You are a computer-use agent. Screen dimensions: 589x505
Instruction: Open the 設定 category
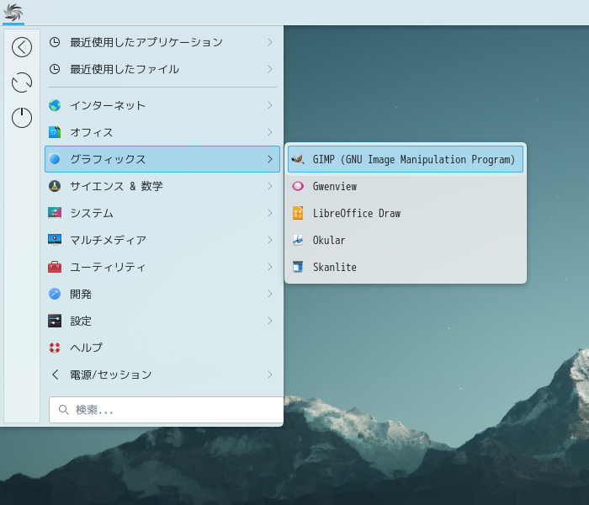(162, 321)
